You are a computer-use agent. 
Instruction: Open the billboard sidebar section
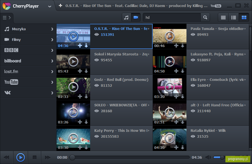click(28, 61)
